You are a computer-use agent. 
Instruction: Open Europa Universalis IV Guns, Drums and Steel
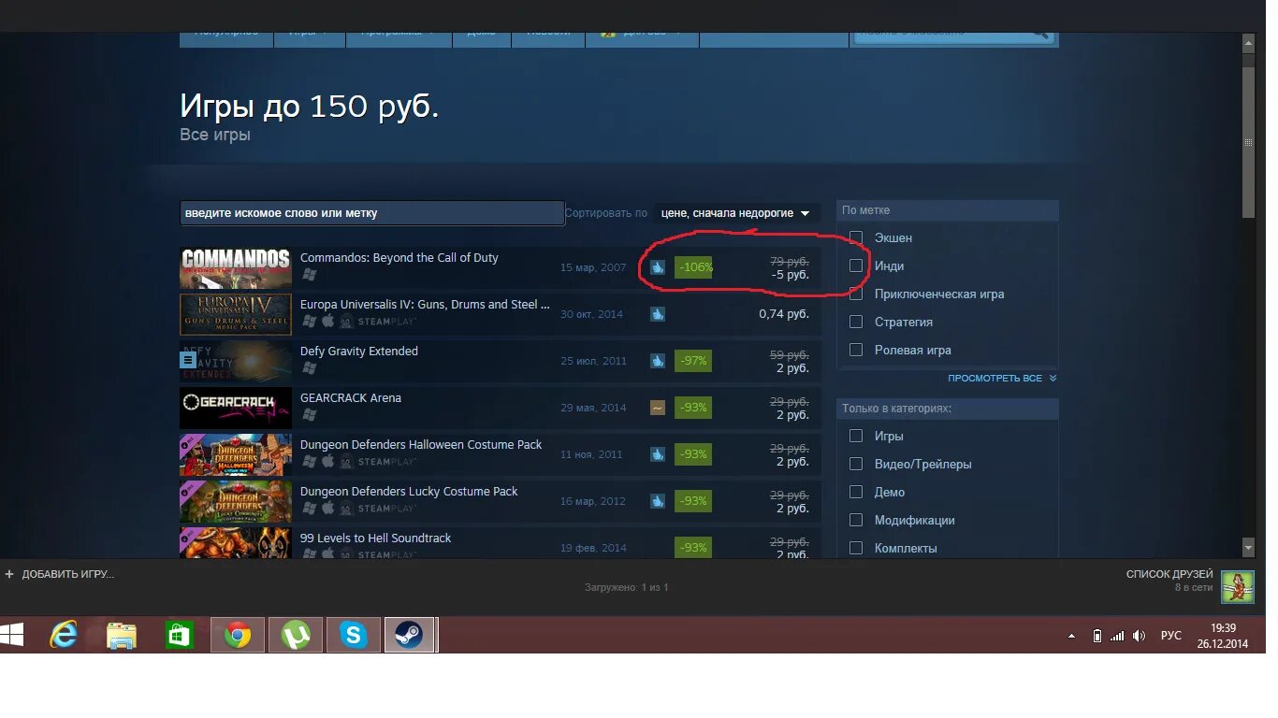coord(425,305)
